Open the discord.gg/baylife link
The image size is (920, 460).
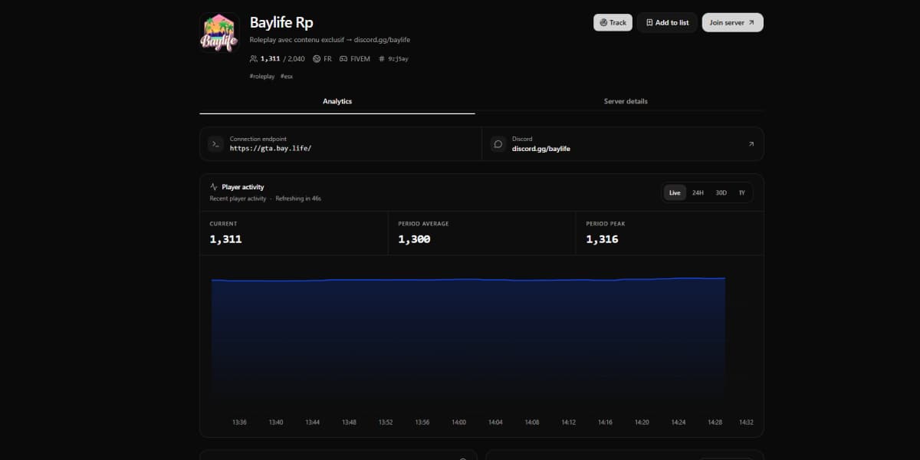541,148
